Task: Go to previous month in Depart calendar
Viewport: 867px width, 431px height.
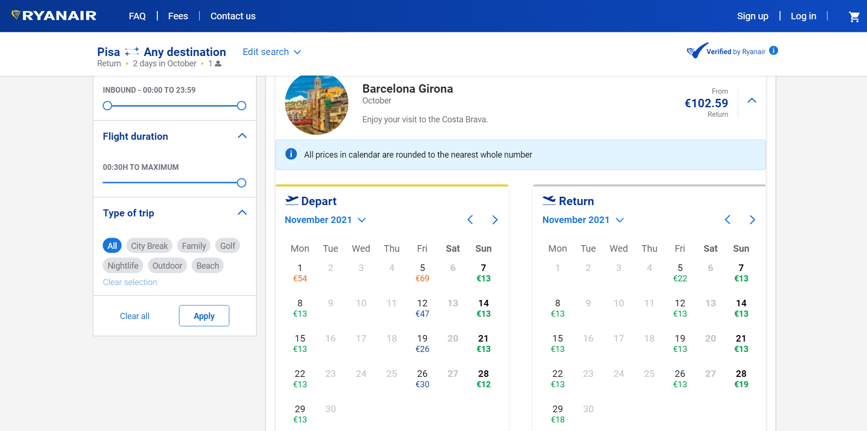Action: tap(470, 220)
